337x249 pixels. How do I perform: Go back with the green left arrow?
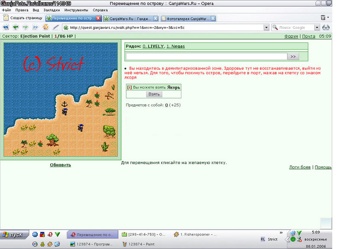point(16,27)
